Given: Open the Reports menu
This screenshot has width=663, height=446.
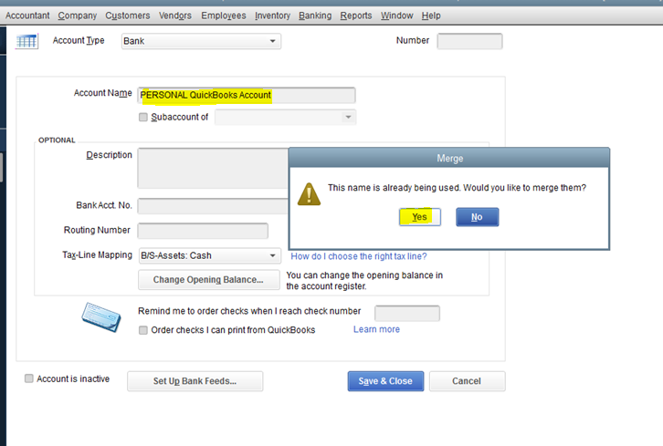Looking at the screenshot, I should pyautogui.click(x=356, y=16).
